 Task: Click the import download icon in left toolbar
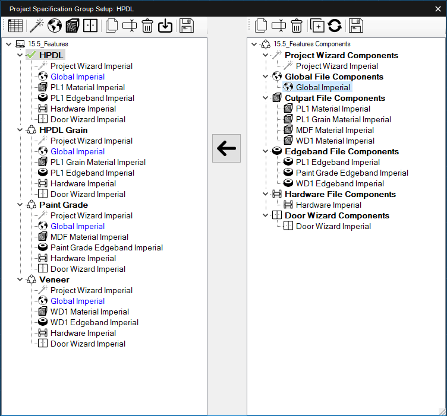[x=165, y=26]
